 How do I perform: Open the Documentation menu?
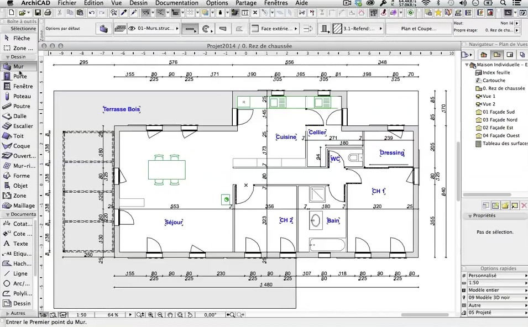pyautogui.click(x=177, y=3)
